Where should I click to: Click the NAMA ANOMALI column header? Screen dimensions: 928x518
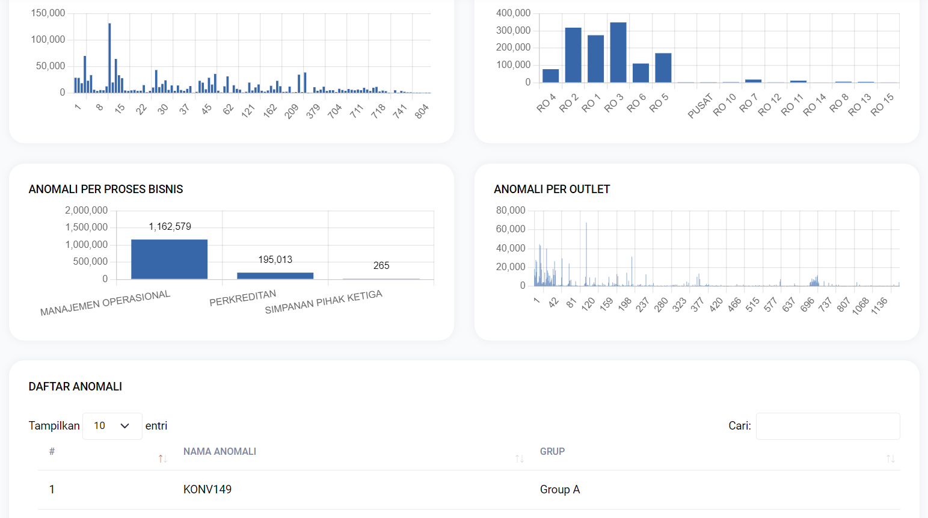[220, 451]
